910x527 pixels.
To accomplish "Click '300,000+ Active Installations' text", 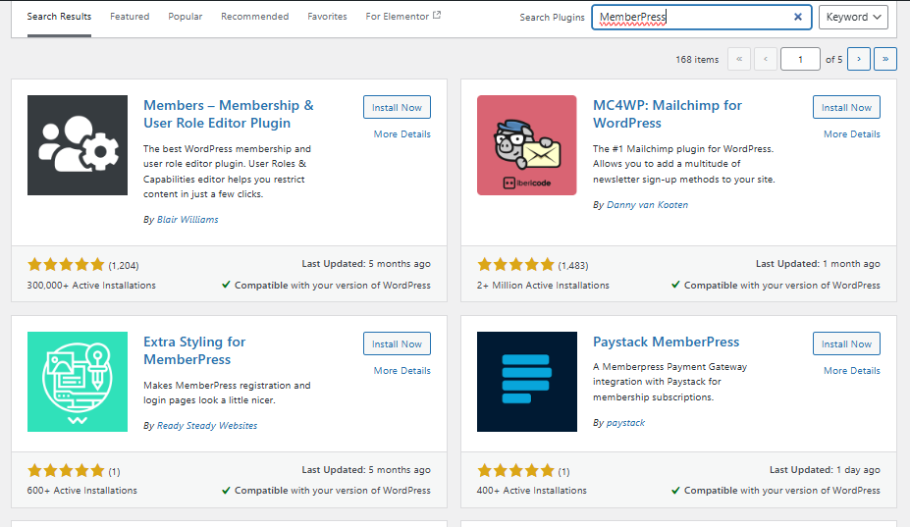I will point(91,285).
